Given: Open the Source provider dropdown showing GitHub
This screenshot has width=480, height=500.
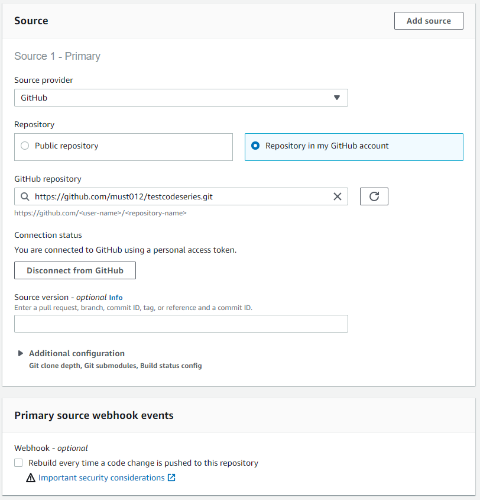Looking at the screenshot, I should coord(181,98).
